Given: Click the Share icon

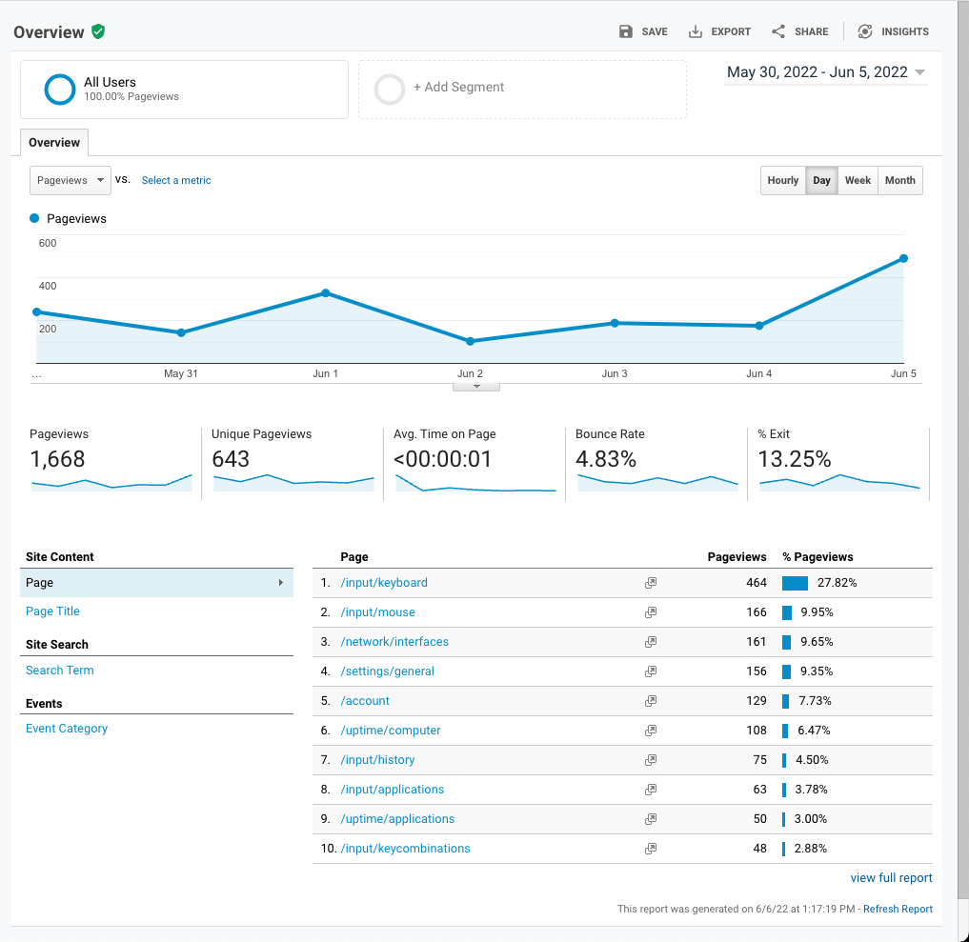Looking at the screenshot, I should point(778,31).
